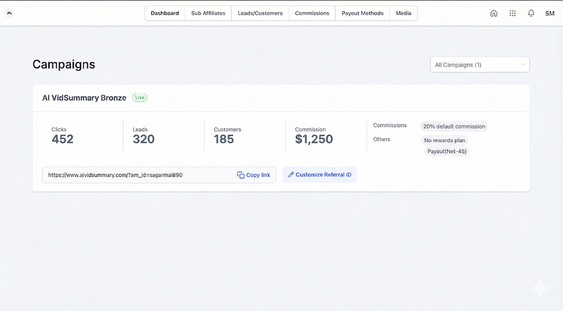Image resolution: width=563 pixels, height=311 pixels.
Task: Click the No rewards plan tag
Action: click(445, 140)
